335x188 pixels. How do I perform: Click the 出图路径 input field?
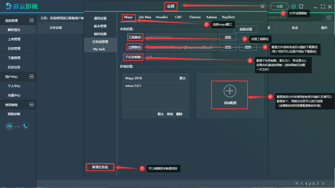[181, 47]
